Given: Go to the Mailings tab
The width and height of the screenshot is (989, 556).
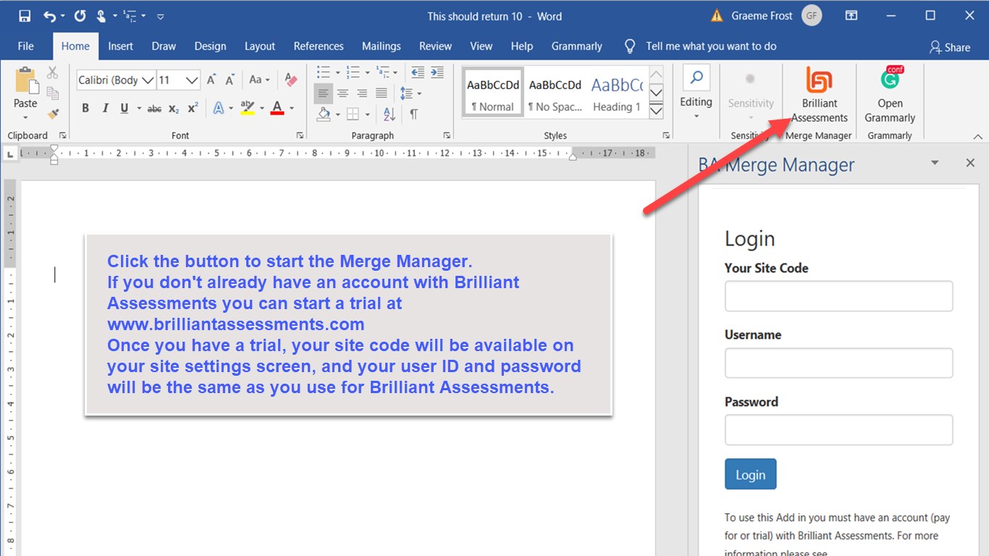Looking at the screenshot, I should coord(382,46).
